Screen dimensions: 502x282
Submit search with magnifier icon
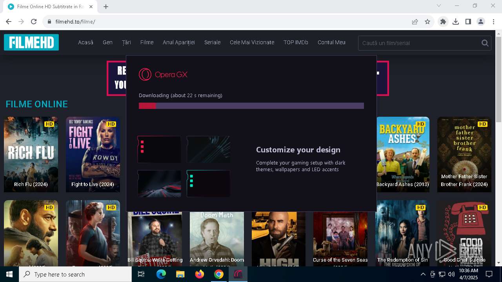[485, 43]
